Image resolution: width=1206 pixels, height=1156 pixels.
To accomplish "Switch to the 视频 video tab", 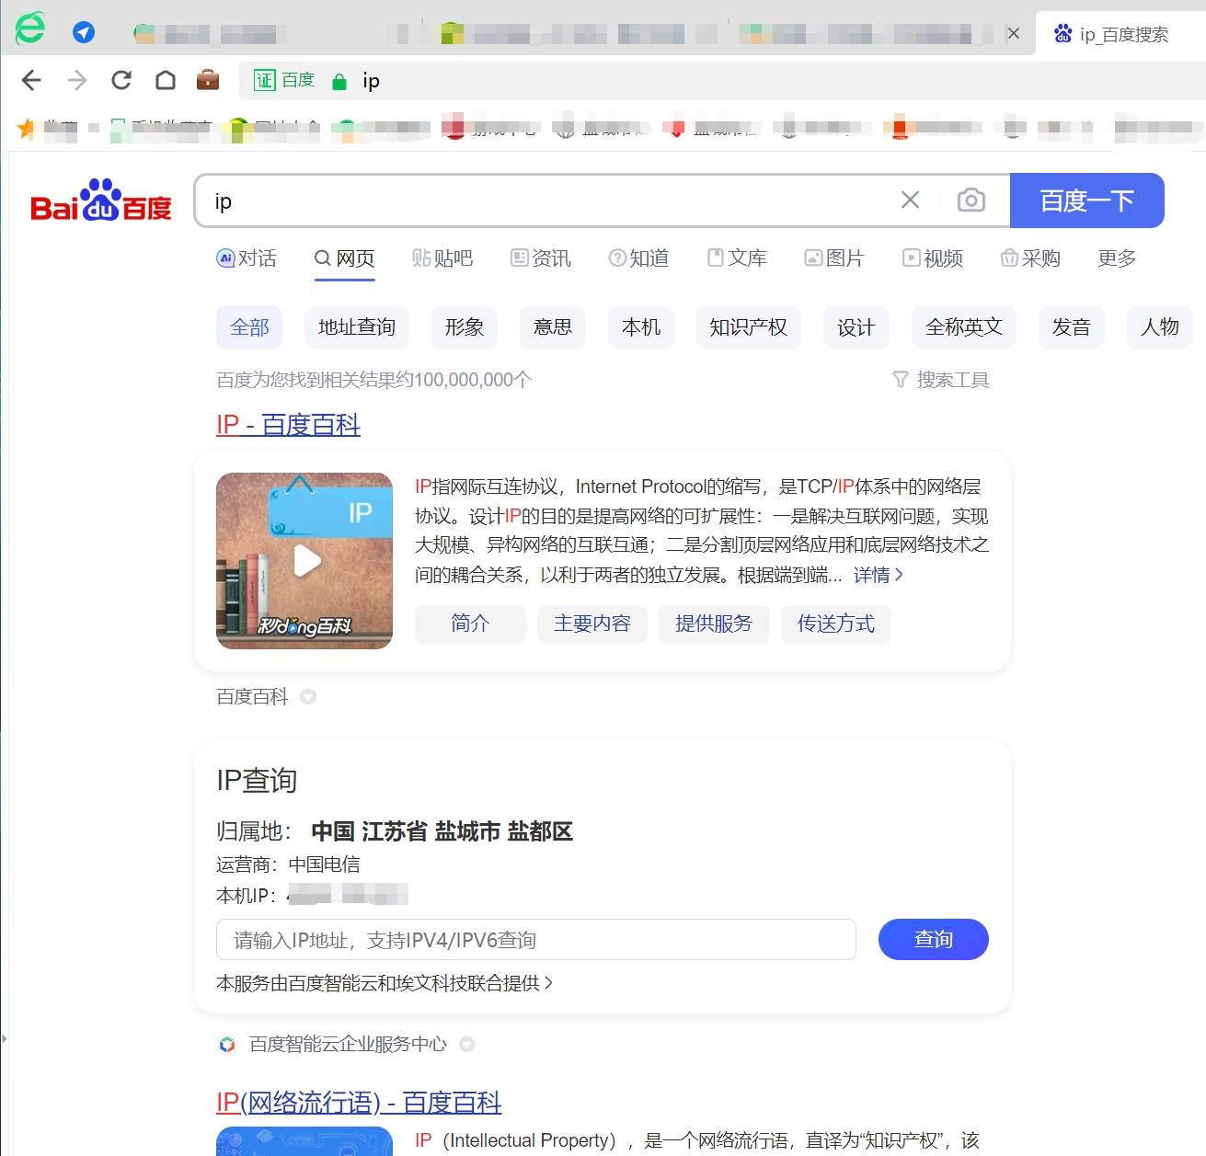I will click(933, 258).
